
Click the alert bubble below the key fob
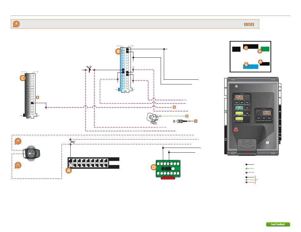click(18, 165)
